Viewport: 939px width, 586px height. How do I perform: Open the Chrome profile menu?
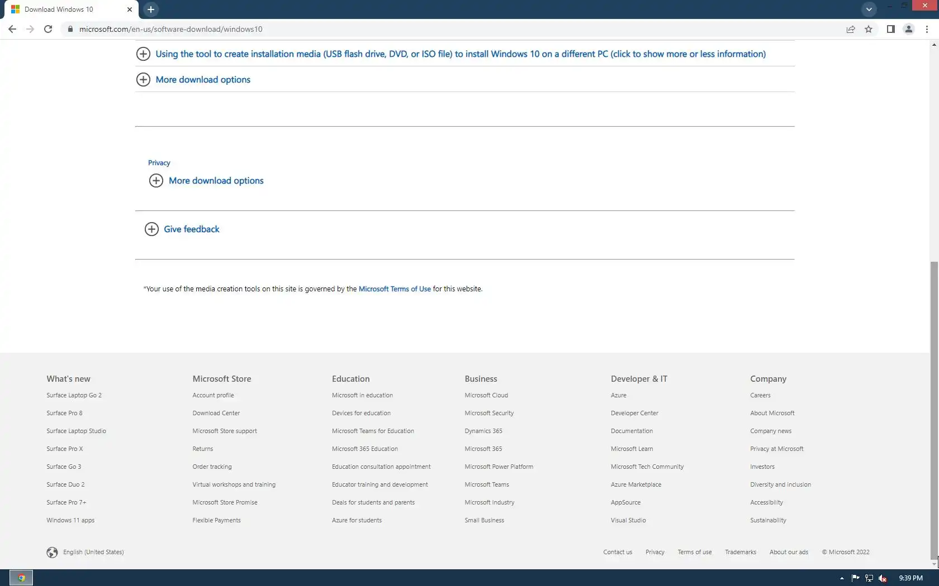click(x=909, y=29)
